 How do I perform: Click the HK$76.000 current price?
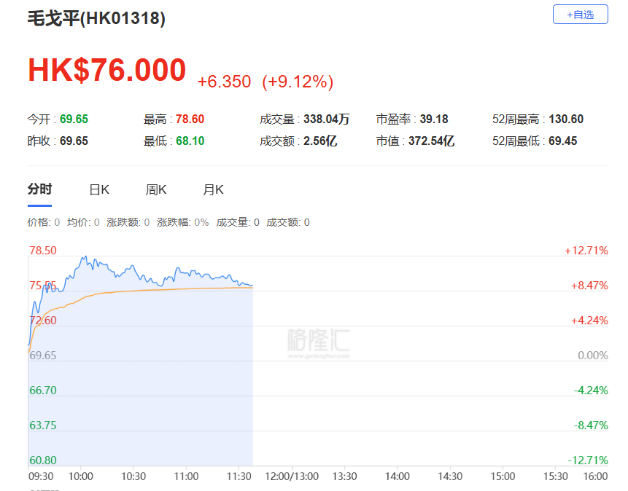pyautogui.click(x=107, y=71)
